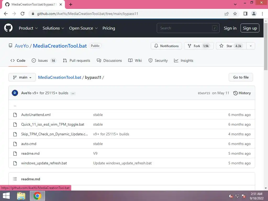Open the AveYo owner link
This screenshot has width=268, height=201.
[22, 46]
